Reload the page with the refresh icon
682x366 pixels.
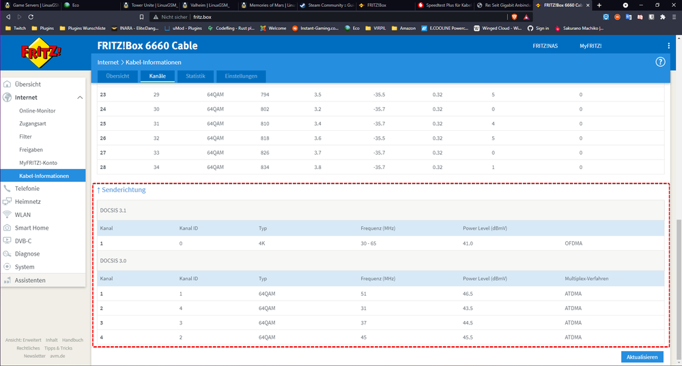[31, 17]
